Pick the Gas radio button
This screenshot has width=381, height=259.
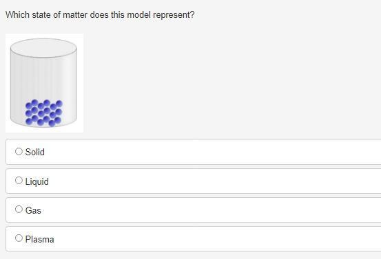point(19,209)
